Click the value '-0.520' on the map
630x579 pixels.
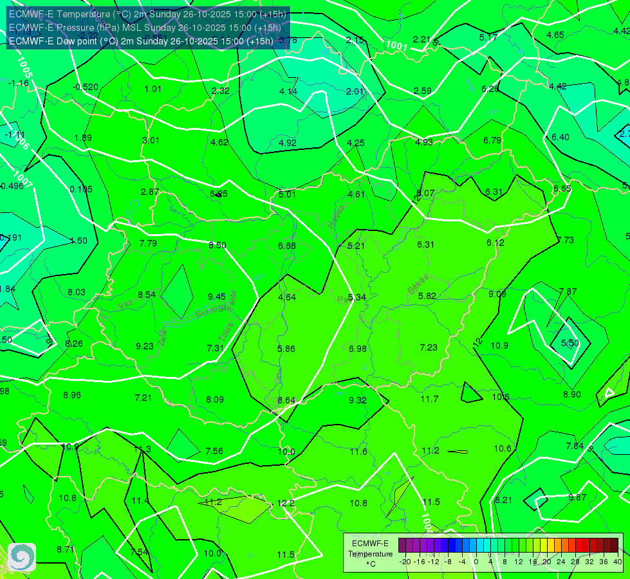point(85,87)
